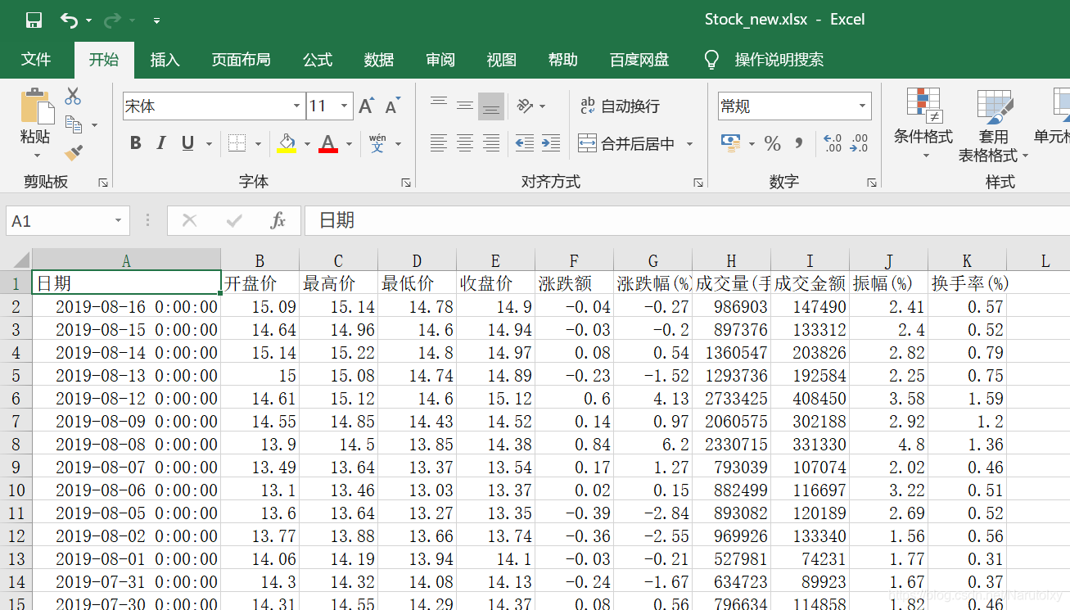Screen dimensions: 1070x610
Task: Open the 公式 ribbon tab
Action: point(317,60)
